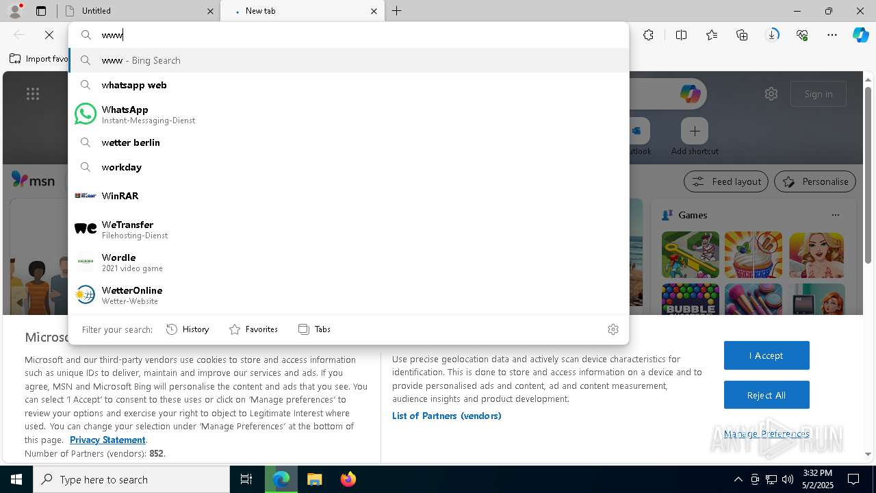Switch to the Untitled tab
The image size is (876, 493).
(x=138, y=11)
